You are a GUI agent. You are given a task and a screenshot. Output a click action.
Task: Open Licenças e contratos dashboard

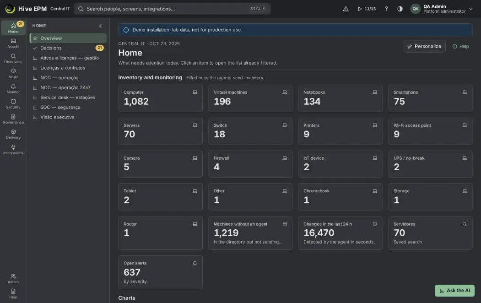[68, 68]
